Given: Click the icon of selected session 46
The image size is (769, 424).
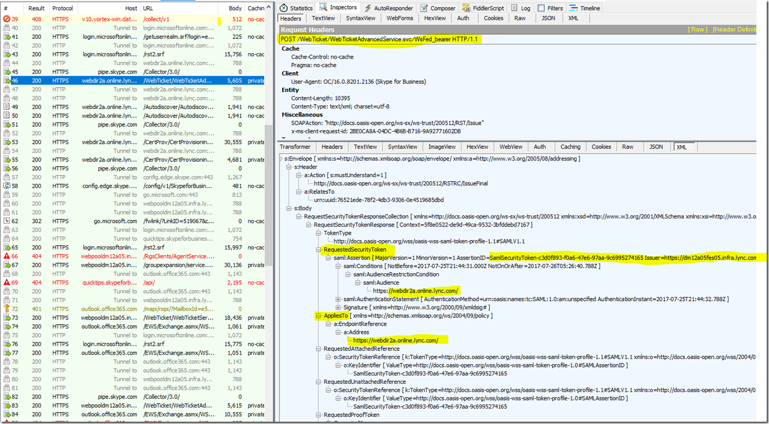Looking at the screenshot, I should (x=7, y=81).
